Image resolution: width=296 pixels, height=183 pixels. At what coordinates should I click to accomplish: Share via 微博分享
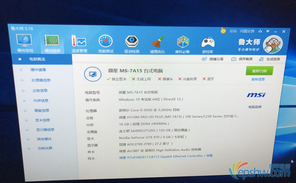[x=212, y=59]
